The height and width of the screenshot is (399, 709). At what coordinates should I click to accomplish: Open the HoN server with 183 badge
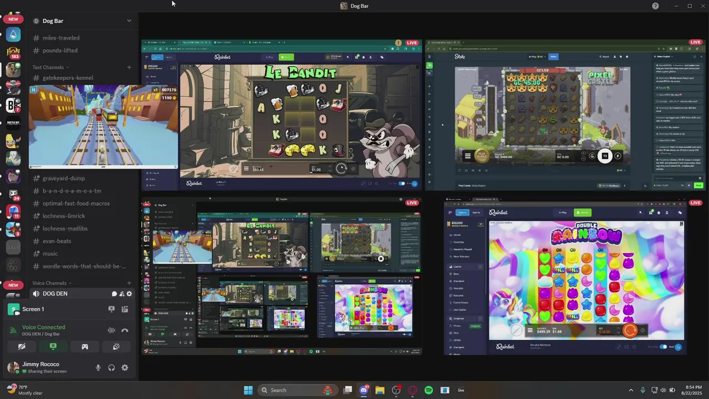click(x=13, y=52)
